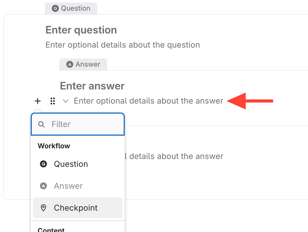Select the Answer option in Workflow menu
The height and width of the screenshot is (232, 308).
68,186
